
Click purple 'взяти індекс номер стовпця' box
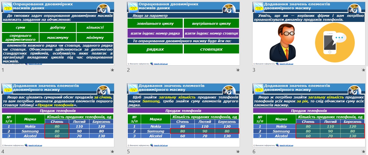click(x=211, y=33)
